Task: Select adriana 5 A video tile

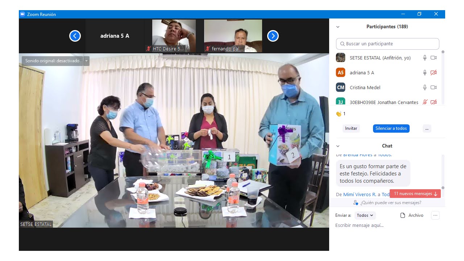Action: [x=115, y=36]
